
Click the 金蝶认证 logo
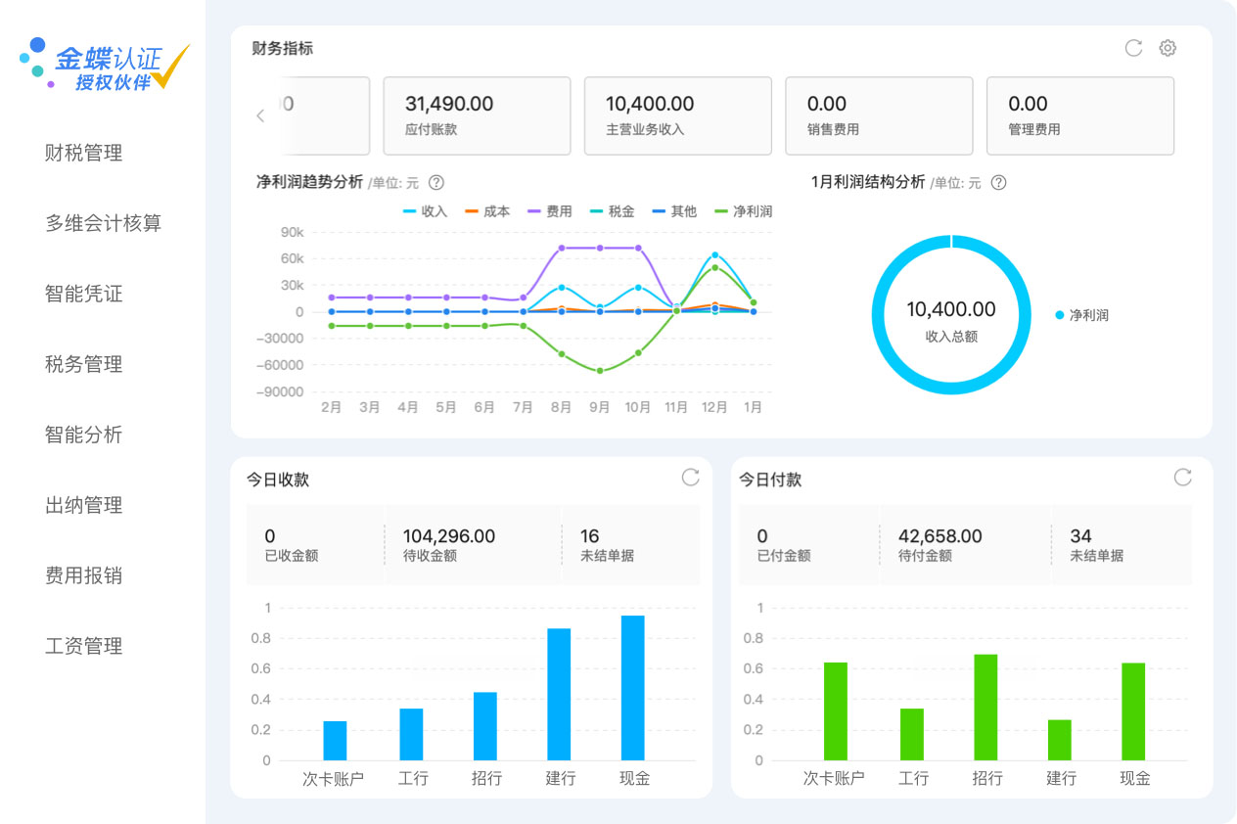[105, 65]
